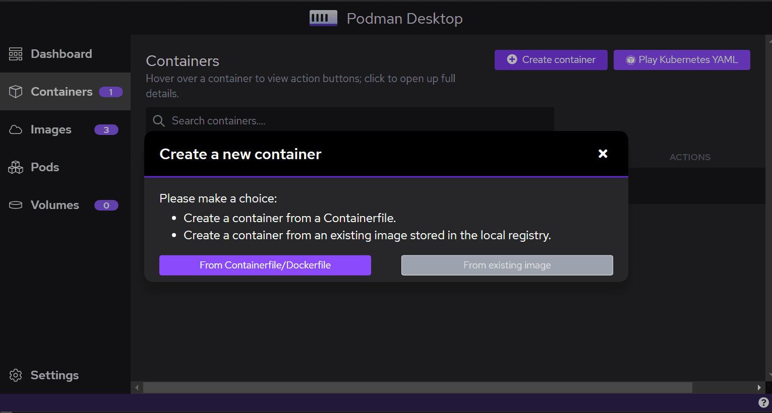
Task: Click the 'Hover over a container' hint text
Action: point(301,86)
